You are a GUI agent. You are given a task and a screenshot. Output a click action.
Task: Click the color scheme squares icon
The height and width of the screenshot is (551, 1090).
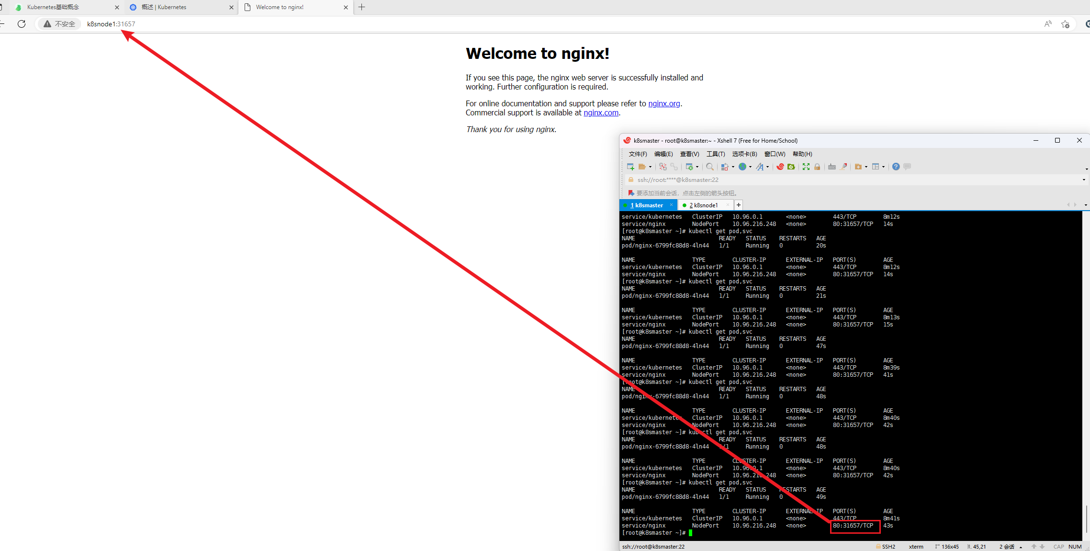tap(725, 167)
